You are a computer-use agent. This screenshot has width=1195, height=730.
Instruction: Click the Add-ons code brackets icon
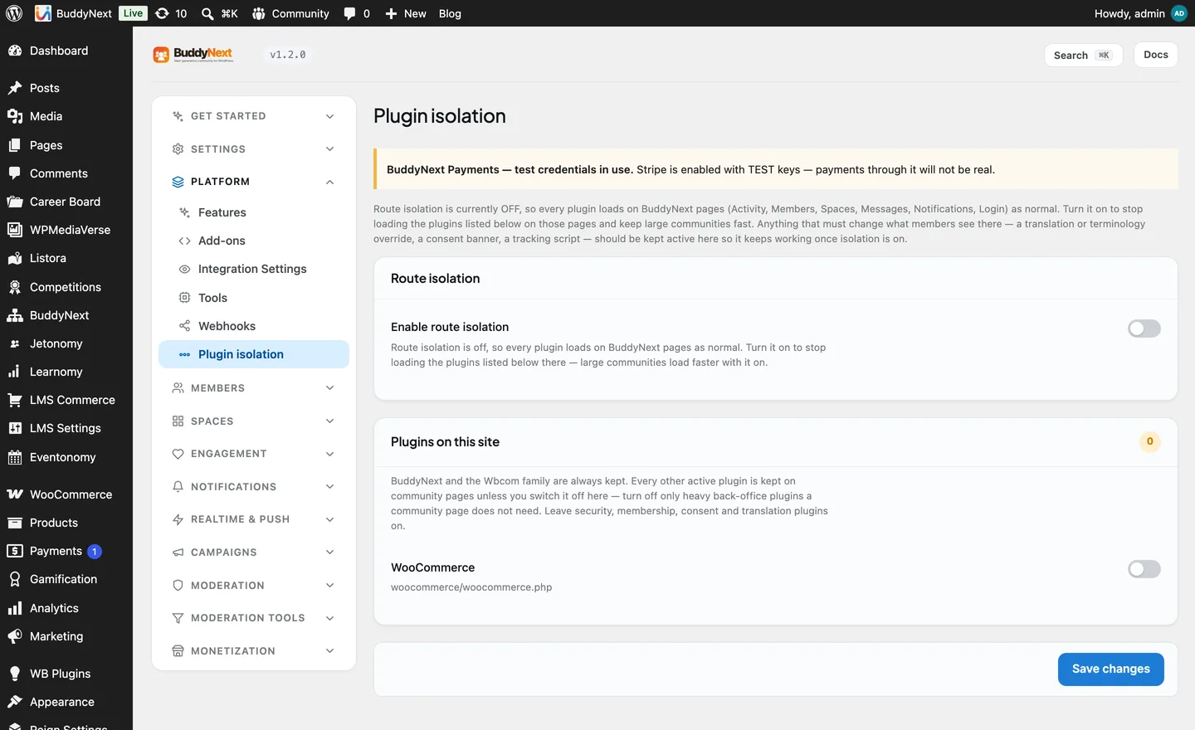click(184, 241)
